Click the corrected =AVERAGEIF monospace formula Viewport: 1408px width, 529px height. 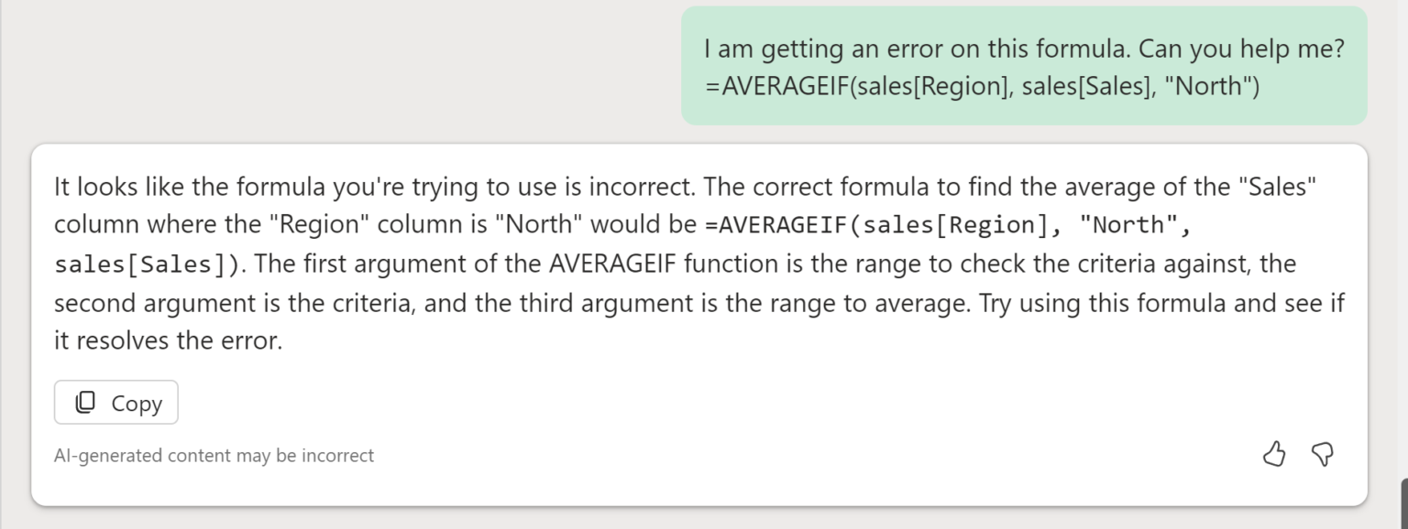[x=934, y=225]
